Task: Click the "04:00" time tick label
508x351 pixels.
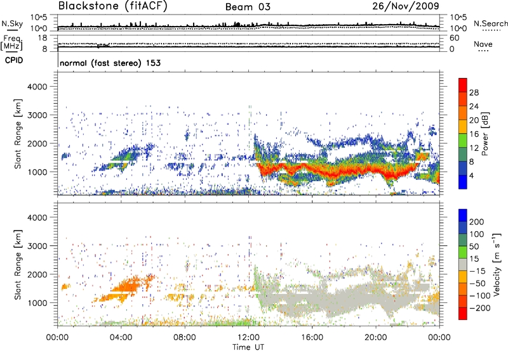Action: 121,338
